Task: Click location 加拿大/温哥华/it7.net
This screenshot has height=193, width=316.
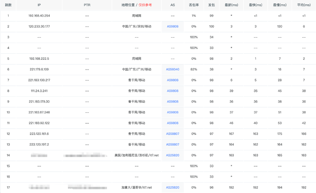Action: pos(137,187)
